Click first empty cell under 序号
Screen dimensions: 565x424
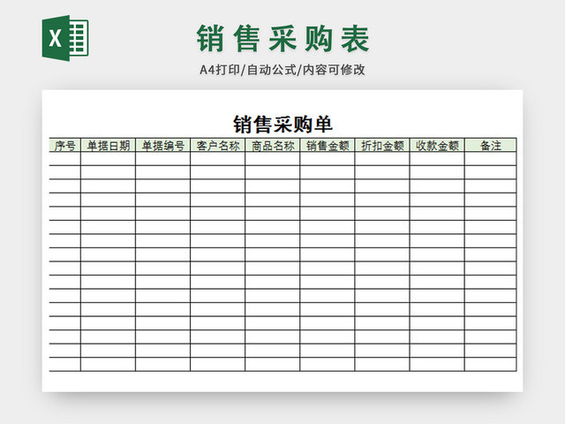pos(64,159)
